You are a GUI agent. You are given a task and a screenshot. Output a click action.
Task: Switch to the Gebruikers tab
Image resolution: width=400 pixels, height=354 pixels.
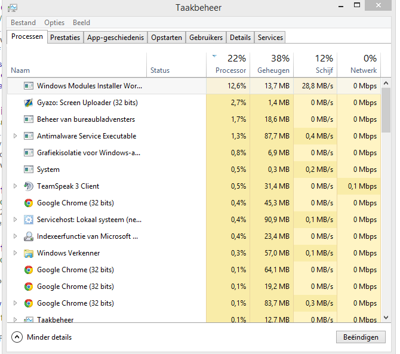(x=206, y=38)
